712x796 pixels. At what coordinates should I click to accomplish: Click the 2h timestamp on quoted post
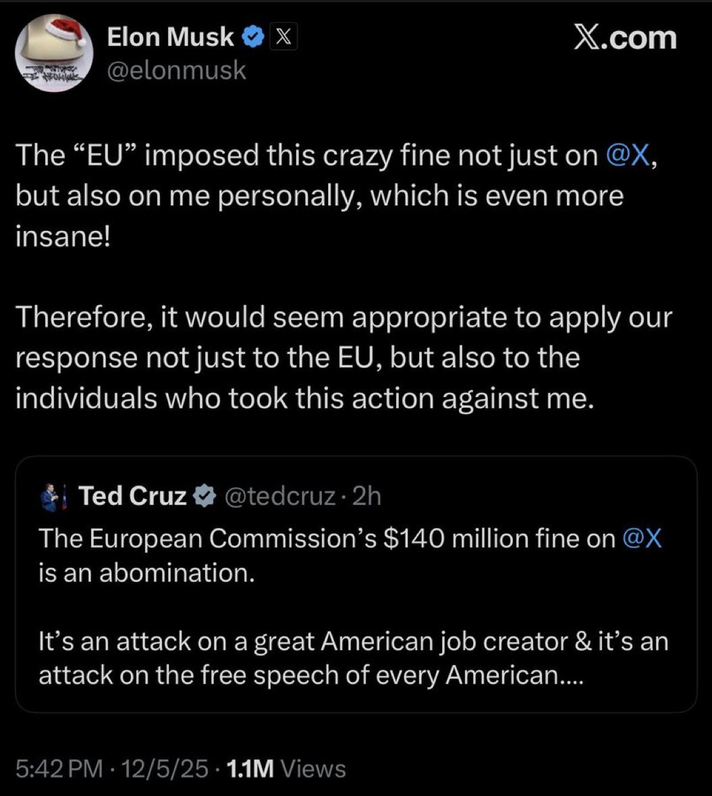click(367, 497)
